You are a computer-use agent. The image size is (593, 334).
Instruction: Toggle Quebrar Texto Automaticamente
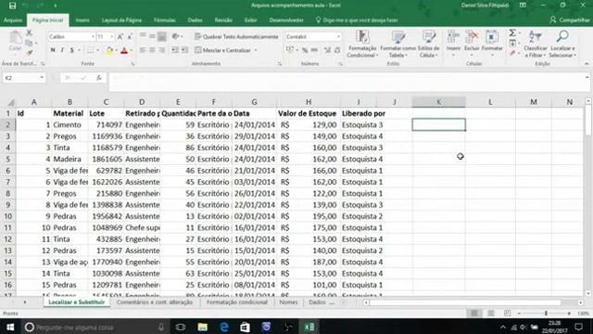236,37
